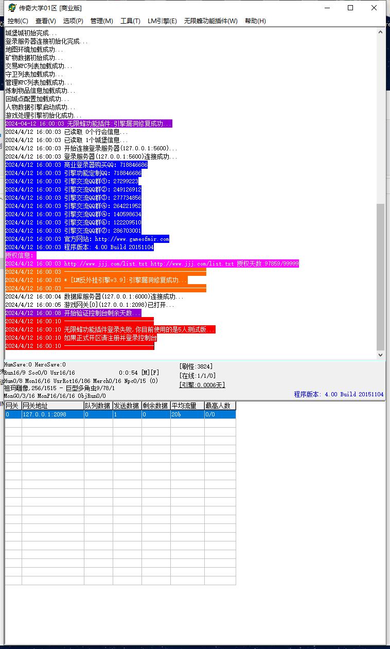Click the 剩余数据 column header

pyautogui.click(x=156, y=406)
